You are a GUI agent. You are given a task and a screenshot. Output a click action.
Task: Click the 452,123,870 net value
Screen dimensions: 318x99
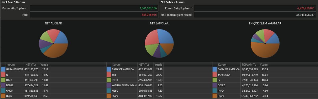click(x=32, y=69)
